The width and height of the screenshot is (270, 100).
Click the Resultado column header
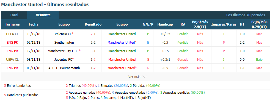[x=93, y=24]
